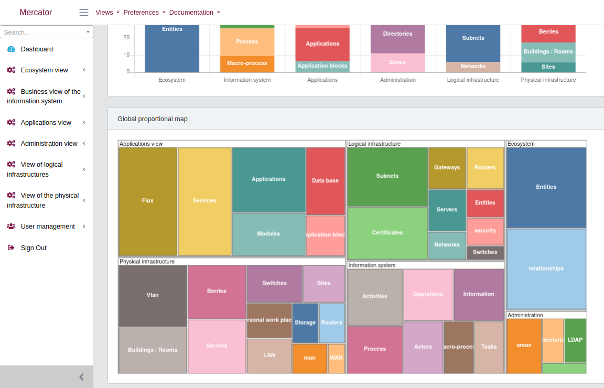Click the Mercator title to go home
This screenshot has width=604, height=388.
[x=36, y=12]
